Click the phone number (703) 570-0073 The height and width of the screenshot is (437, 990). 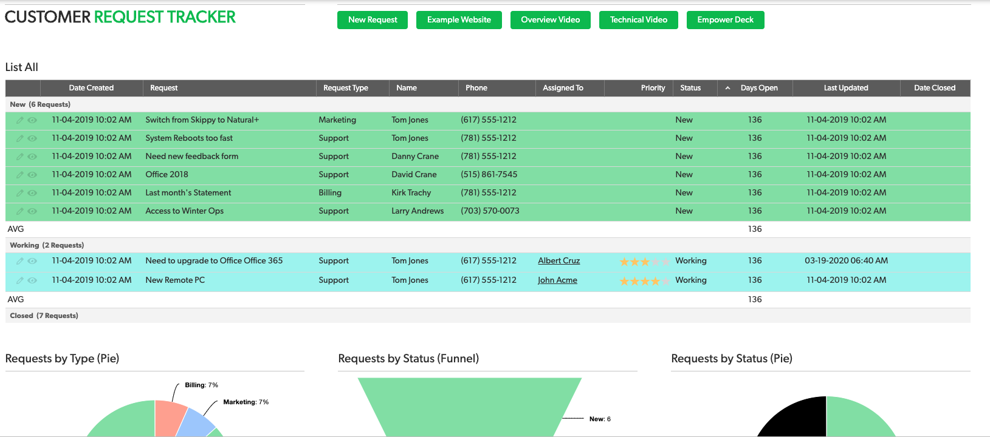pyautogui.click(x=490, y=211)
